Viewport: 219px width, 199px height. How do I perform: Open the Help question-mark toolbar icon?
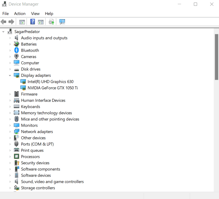click(33, 22)
